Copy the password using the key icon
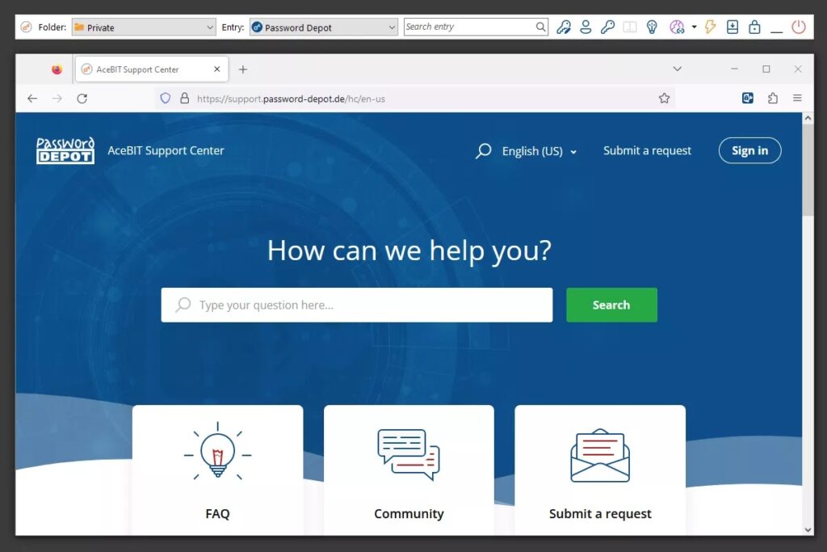Screen dimensions: 827x552 coord(609,27)
